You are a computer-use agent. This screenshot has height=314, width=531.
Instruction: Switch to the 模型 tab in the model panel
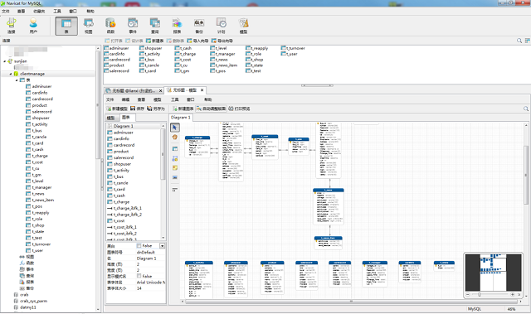110,118
